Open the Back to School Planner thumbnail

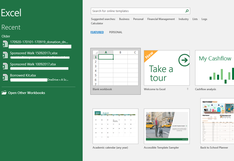click(217, 121)
